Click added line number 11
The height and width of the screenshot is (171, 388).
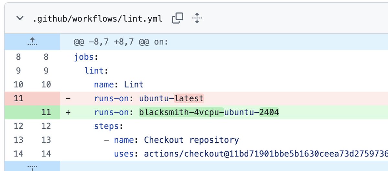pos(46,112)
